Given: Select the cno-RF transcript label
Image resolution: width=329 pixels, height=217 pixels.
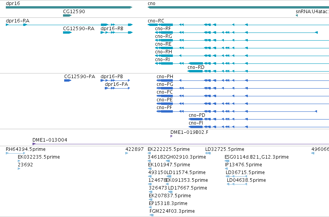Looking at the screenshot, I should [163, 29].
